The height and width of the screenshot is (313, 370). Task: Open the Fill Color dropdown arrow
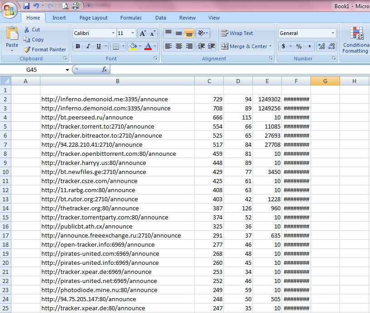click(x=140, y=46)
